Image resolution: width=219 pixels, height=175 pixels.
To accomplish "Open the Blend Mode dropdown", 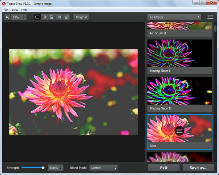I will [x=104, y=168].
